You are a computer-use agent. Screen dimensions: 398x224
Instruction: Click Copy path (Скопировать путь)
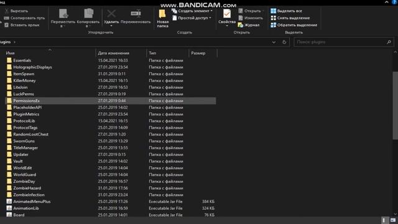click(x=24, y=18)
